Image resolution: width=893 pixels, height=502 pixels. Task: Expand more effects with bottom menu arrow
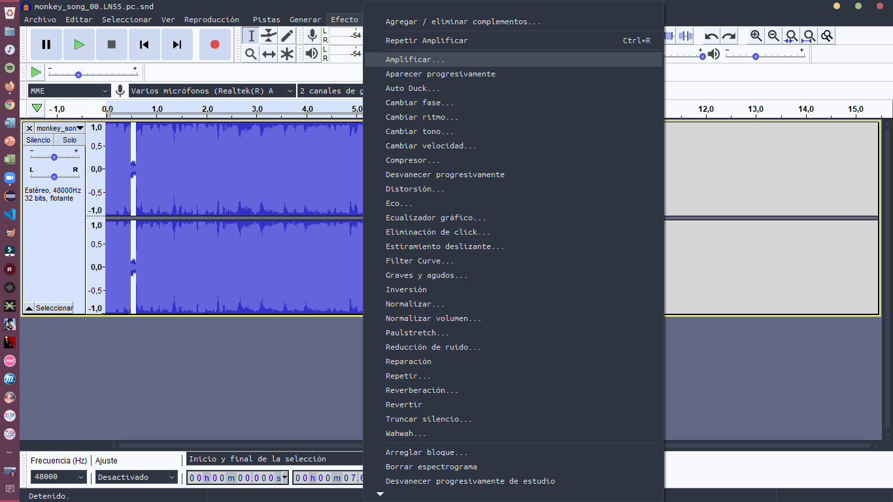380,494
